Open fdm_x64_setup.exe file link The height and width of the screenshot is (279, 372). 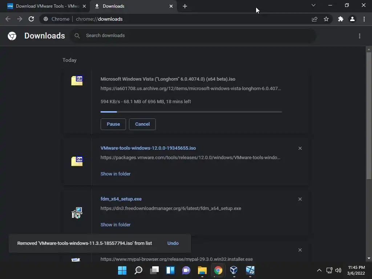[121, 199]
